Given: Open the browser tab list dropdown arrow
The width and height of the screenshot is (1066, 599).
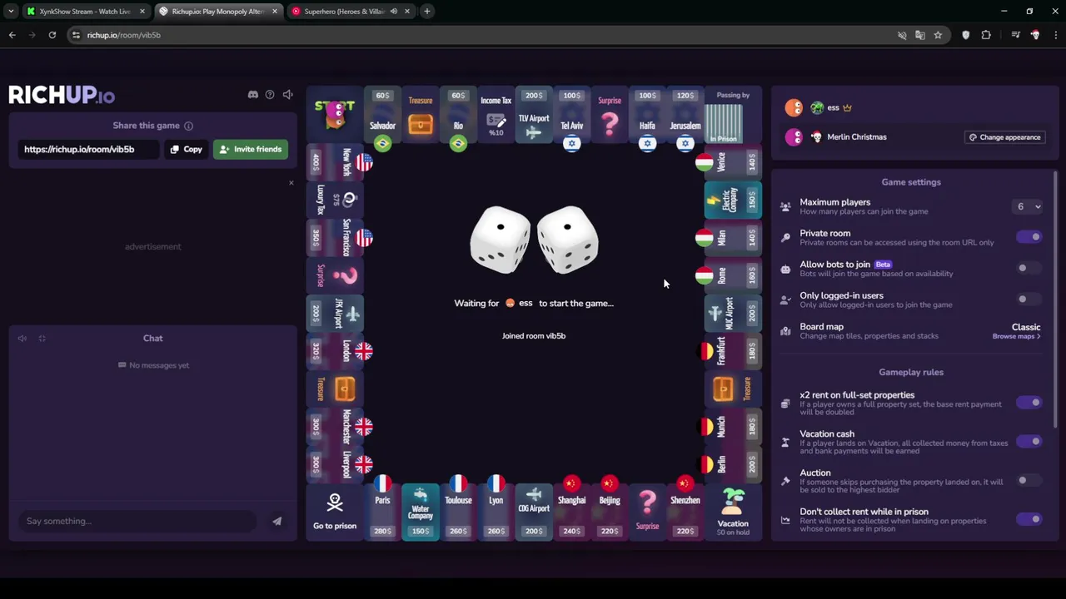Looking at the screenshot, I should 11,11.
